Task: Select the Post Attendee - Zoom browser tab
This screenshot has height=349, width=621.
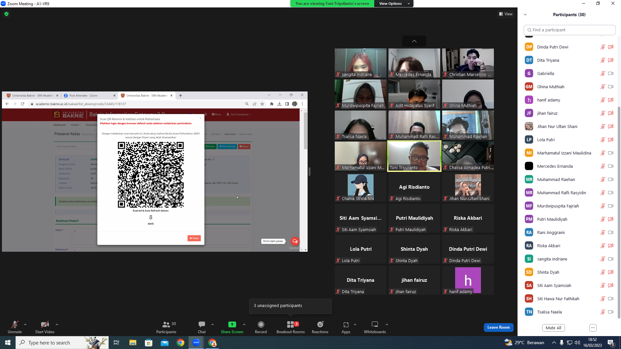Action: tap(90, 95)
